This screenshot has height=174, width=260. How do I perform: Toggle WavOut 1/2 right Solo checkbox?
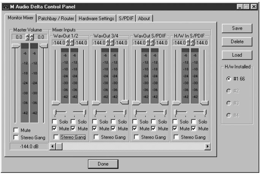[73, 122]
